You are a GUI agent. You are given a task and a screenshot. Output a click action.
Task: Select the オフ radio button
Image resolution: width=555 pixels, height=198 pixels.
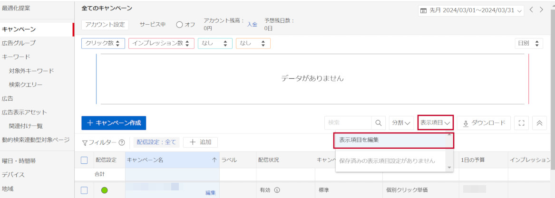tap(179, 25)
